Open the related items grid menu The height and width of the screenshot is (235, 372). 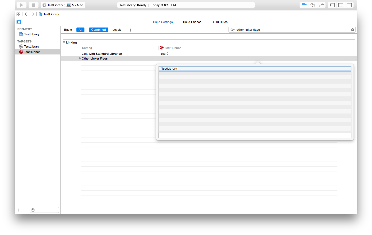(18, 14)
